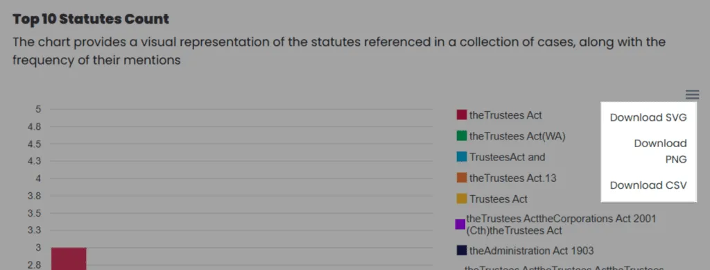Viewport: 710px width, 270px height.
Task: Toggle the Trustees Act legend label
Action: tap(498, 199)
